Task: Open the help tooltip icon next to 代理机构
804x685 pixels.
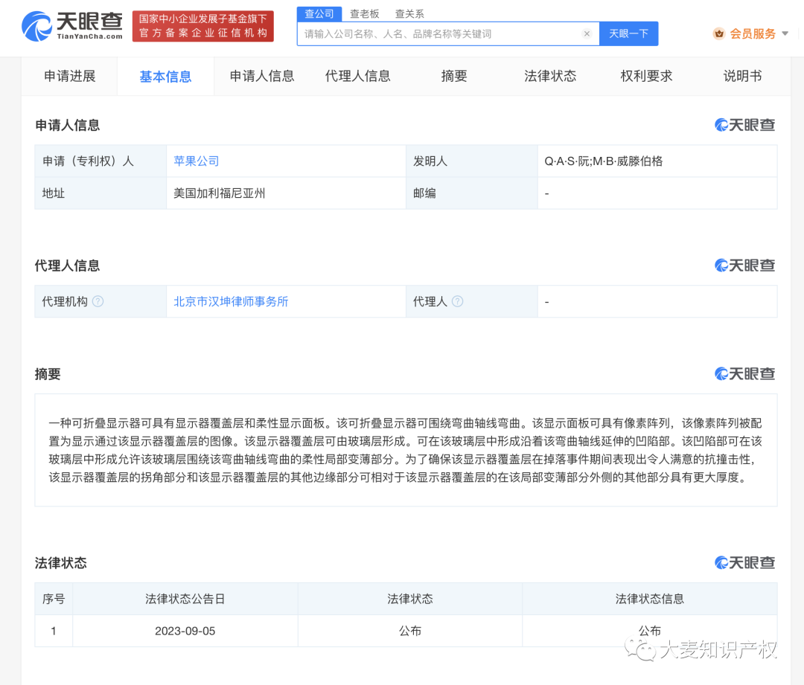Action: [x=98, y=301]
